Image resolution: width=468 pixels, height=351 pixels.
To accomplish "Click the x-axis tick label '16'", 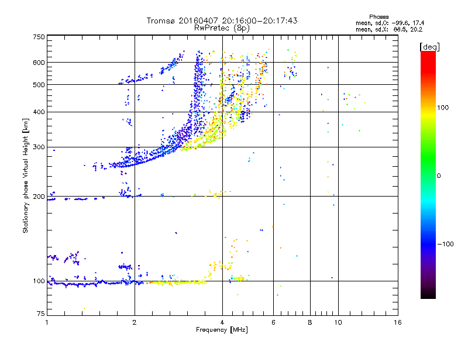I will coord(398,322).
